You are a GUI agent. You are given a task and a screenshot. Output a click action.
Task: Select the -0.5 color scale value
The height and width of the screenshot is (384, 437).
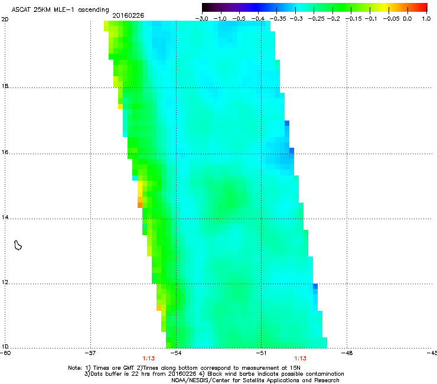pyautogui.click(x=239, y=19)
